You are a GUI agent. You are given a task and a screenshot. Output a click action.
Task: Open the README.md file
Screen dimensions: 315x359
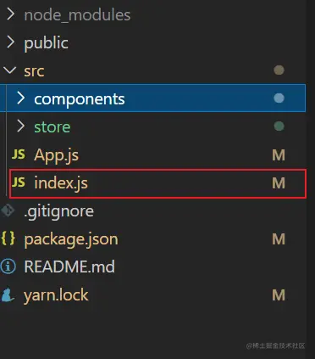[x=69, y=266]
